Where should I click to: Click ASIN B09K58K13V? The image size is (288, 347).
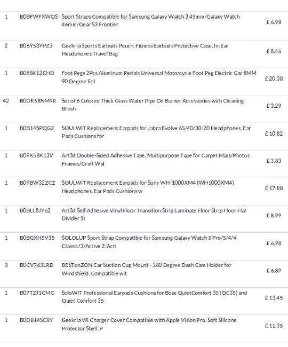pyautogui.click(x=36, y=155)
